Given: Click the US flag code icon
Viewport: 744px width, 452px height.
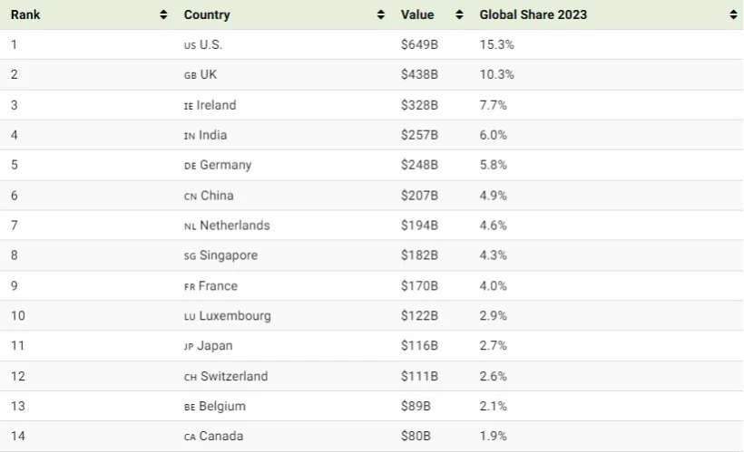Looking at the screenshot, I should pyautogui.click(x=190, y=45).
